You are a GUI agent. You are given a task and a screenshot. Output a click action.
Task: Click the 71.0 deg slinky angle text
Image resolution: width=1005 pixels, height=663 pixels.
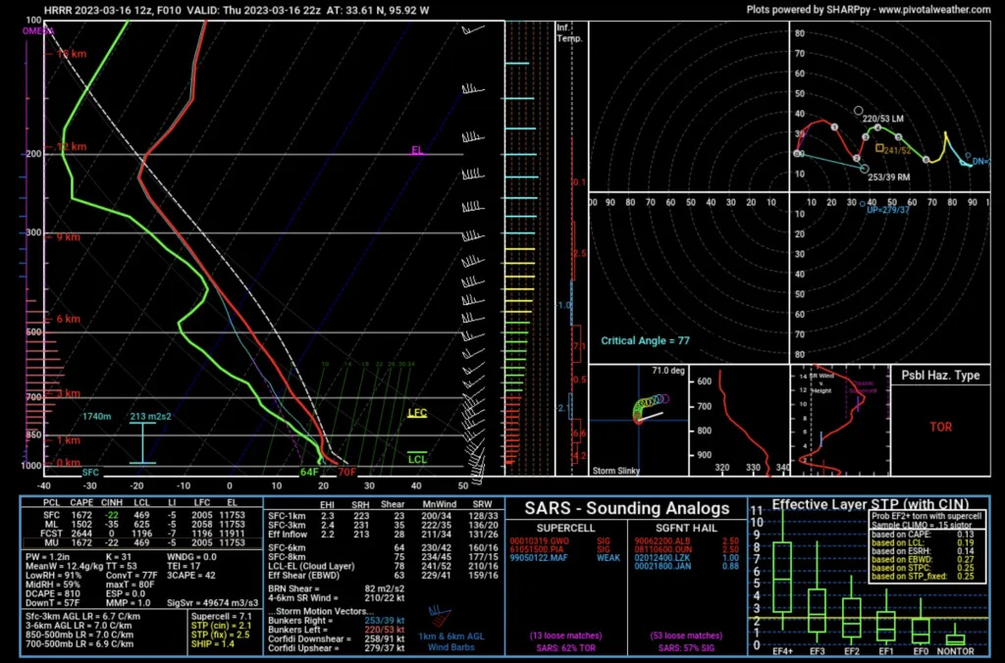[668, 371]
